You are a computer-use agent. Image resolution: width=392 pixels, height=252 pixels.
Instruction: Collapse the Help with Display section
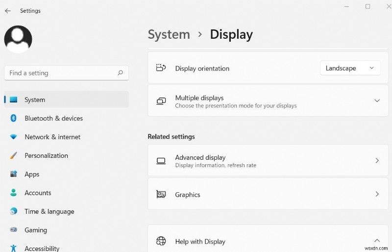[x=377, y=241]
